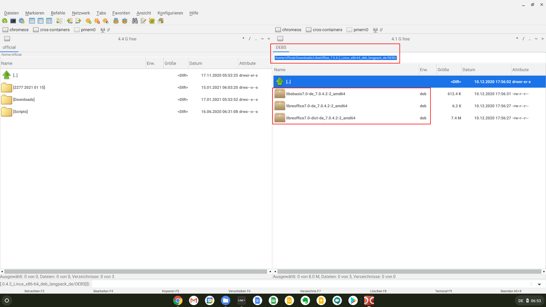Open the Befehle menu
The height and width of the screenshot is (307, 546).
click(58, 13)
